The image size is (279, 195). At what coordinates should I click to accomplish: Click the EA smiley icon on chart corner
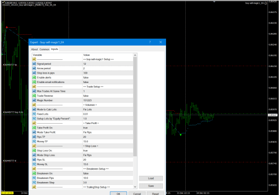266,3
